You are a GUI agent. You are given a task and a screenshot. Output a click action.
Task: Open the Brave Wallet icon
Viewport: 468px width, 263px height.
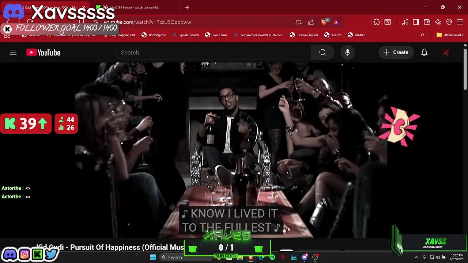[427, 22]
